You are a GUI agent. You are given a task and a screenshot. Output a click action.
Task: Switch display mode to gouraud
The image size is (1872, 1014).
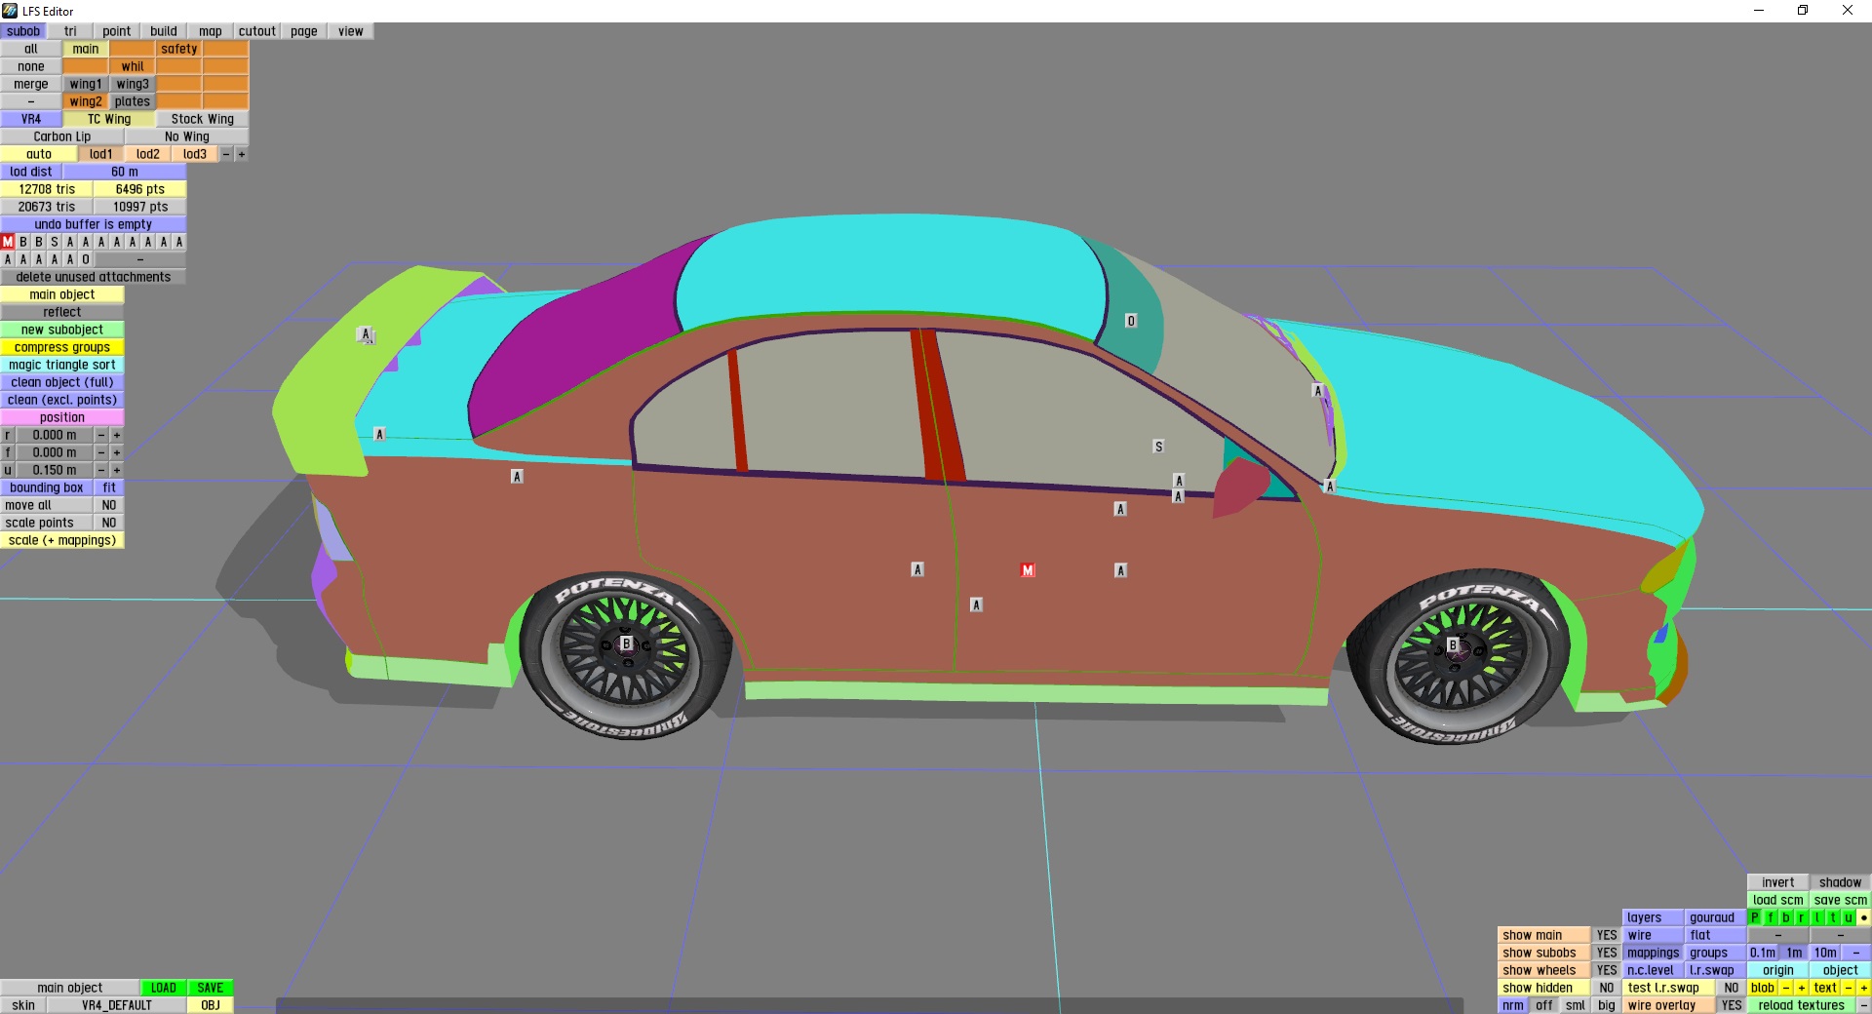[1716, 917]
